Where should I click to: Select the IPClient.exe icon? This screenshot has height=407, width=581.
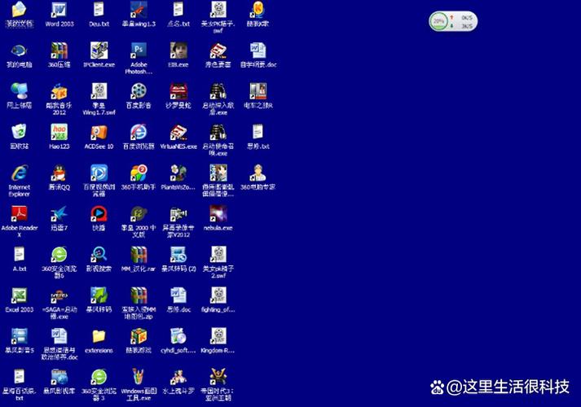(x=99, y=50)
